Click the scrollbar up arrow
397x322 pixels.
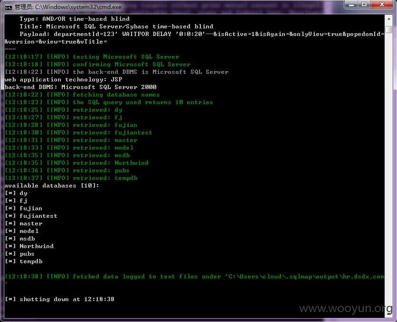(x=388, y=19)
